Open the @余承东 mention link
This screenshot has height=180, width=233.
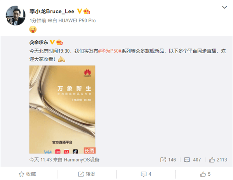39,42
